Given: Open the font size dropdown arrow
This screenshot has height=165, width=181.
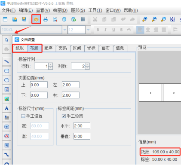Looking at the screenshot, I should (x=88, y=30).
